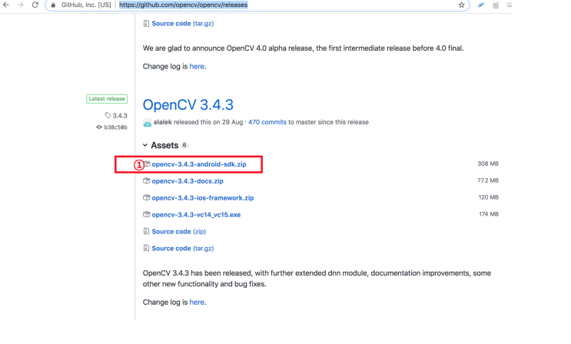Download the opencv-3.4.3-docs.zip asset

188,181
